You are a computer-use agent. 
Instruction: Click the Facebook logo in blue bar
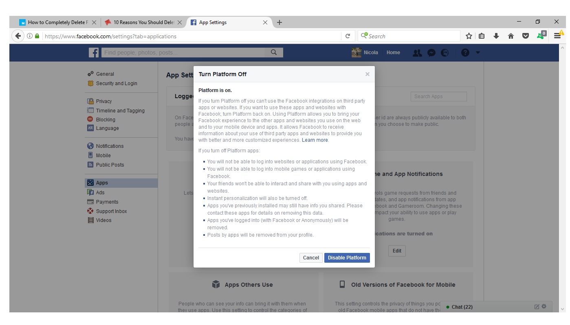pyautogui.click(x=94, y=53)
